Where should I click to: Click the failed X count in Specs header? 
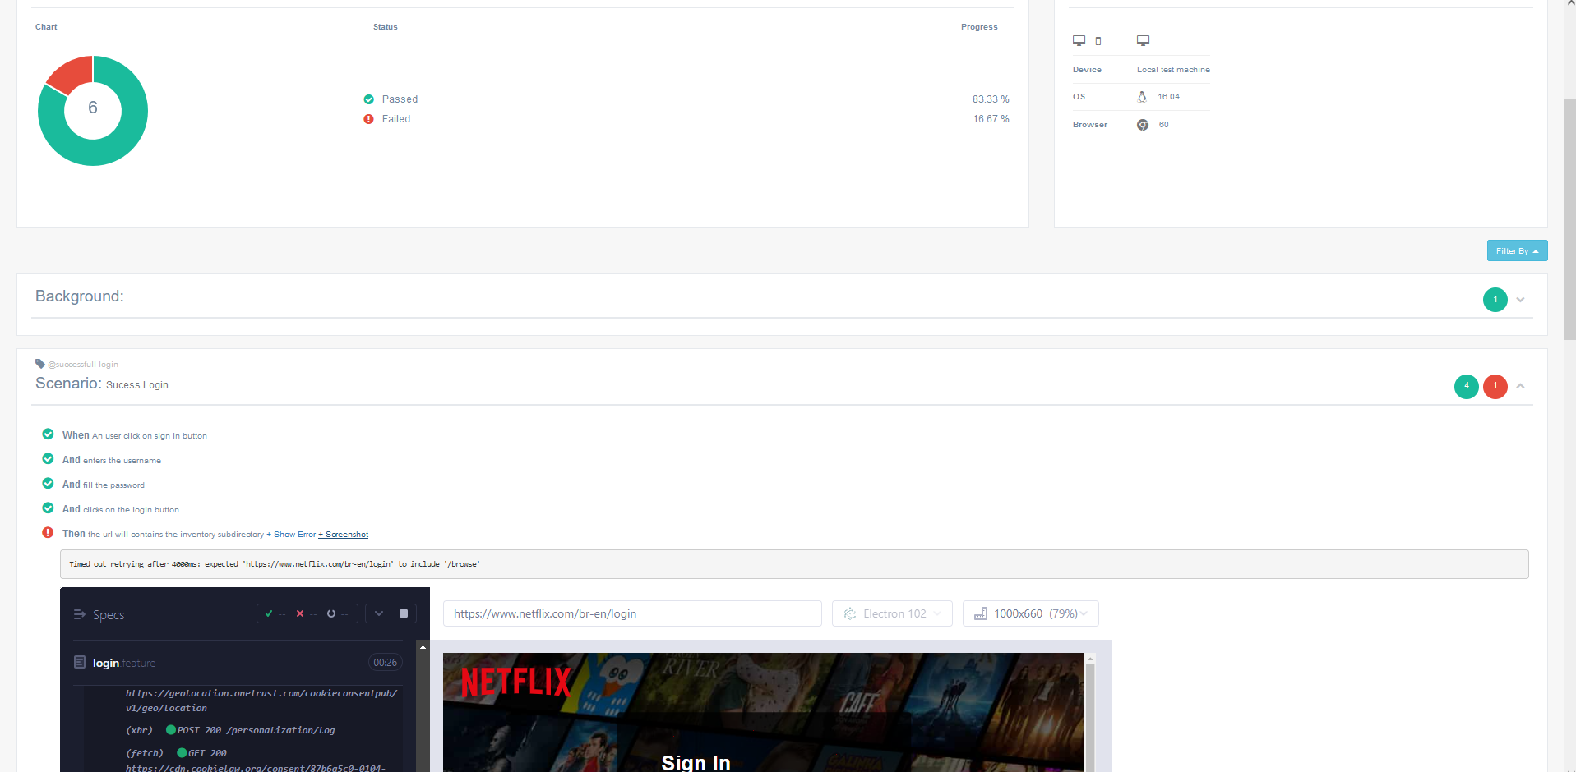coord(302,613)
